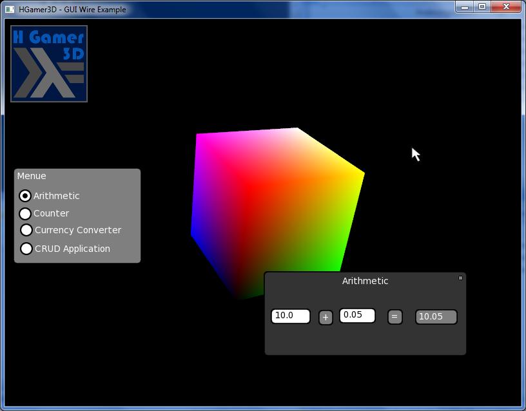This screenshot has width=526, height=411.
Task: Click the application icon in title bar
Action: point(10,10)
